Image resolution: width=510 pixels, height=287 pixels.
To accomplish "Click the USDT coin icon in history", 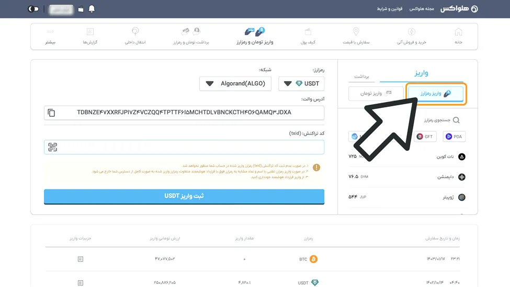I will (314, 282).
